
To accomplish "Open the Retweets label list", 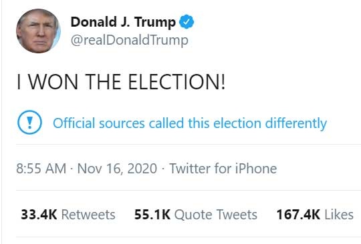I will (x=88, y=215).
